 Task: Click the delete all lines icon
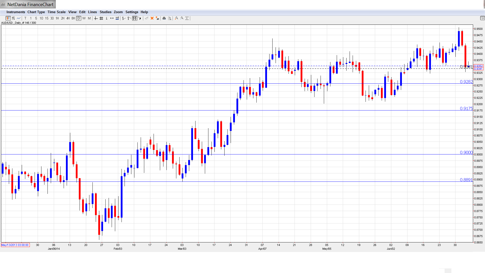coord(157,18)
